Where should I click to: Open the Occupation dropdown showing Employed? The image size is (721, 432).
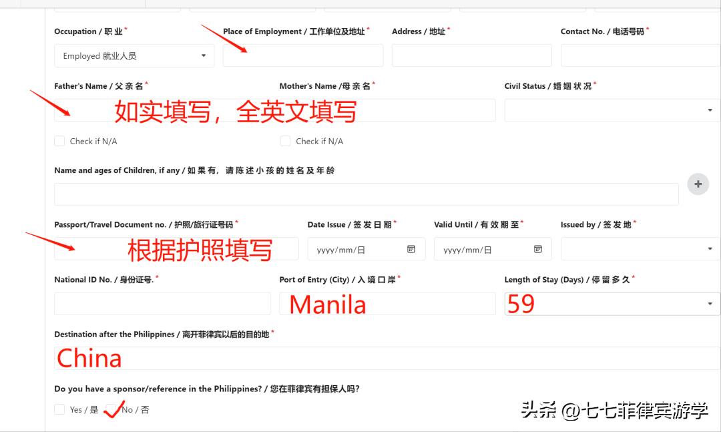[134, 55]
